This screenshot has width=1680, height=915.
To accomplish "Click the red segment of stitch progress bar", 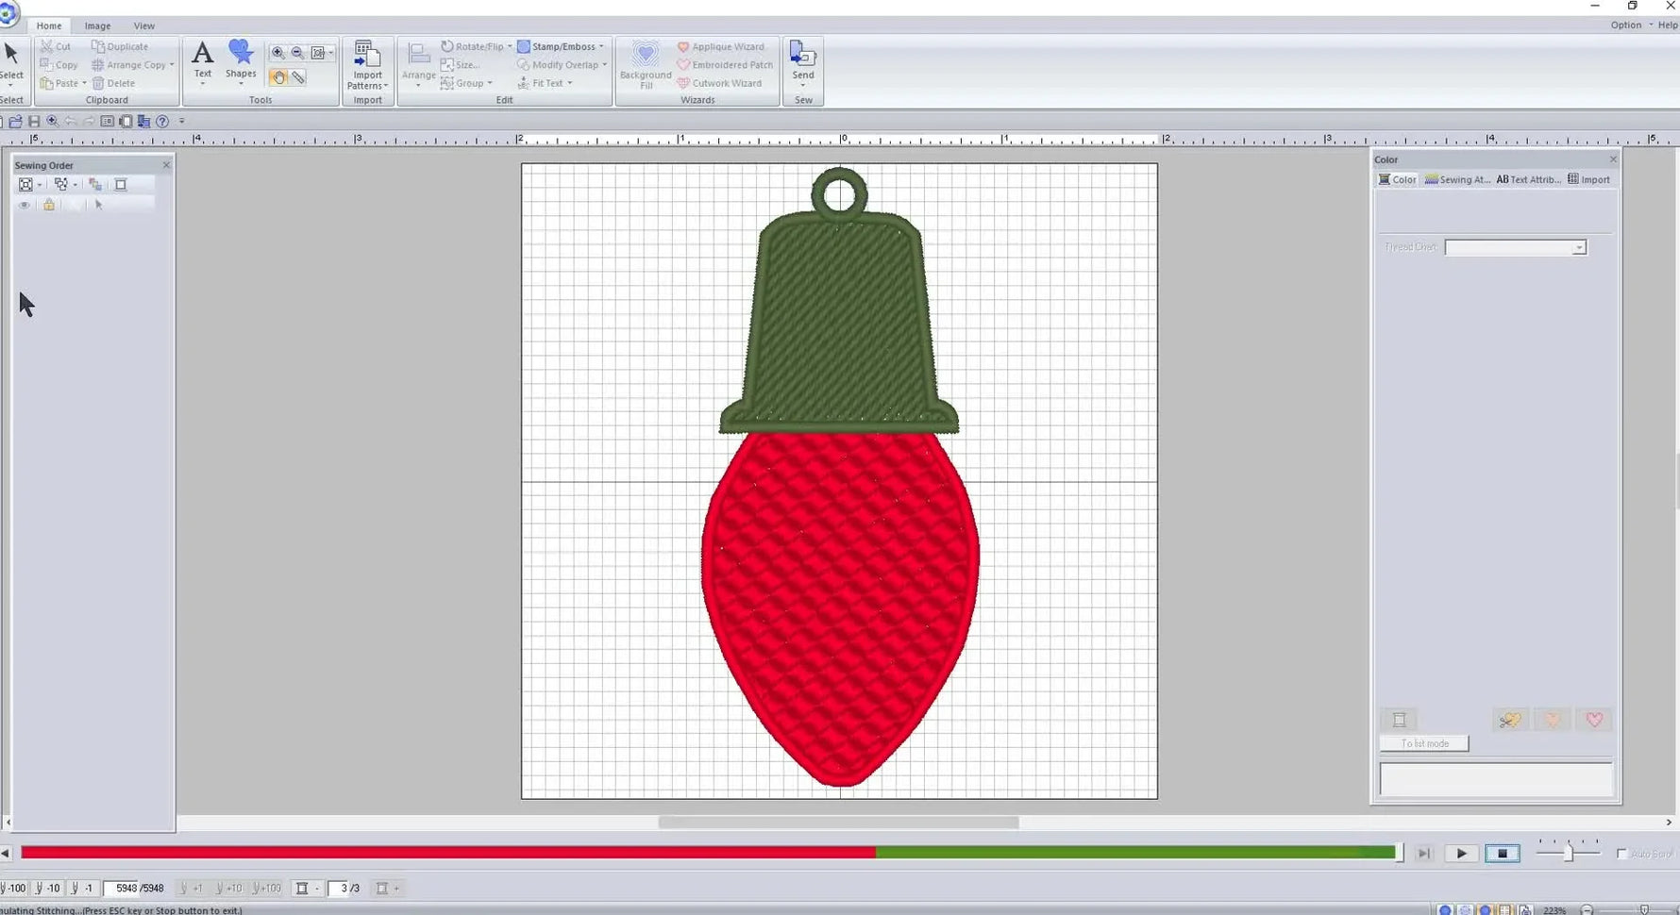I will click(x=448, y=853).
